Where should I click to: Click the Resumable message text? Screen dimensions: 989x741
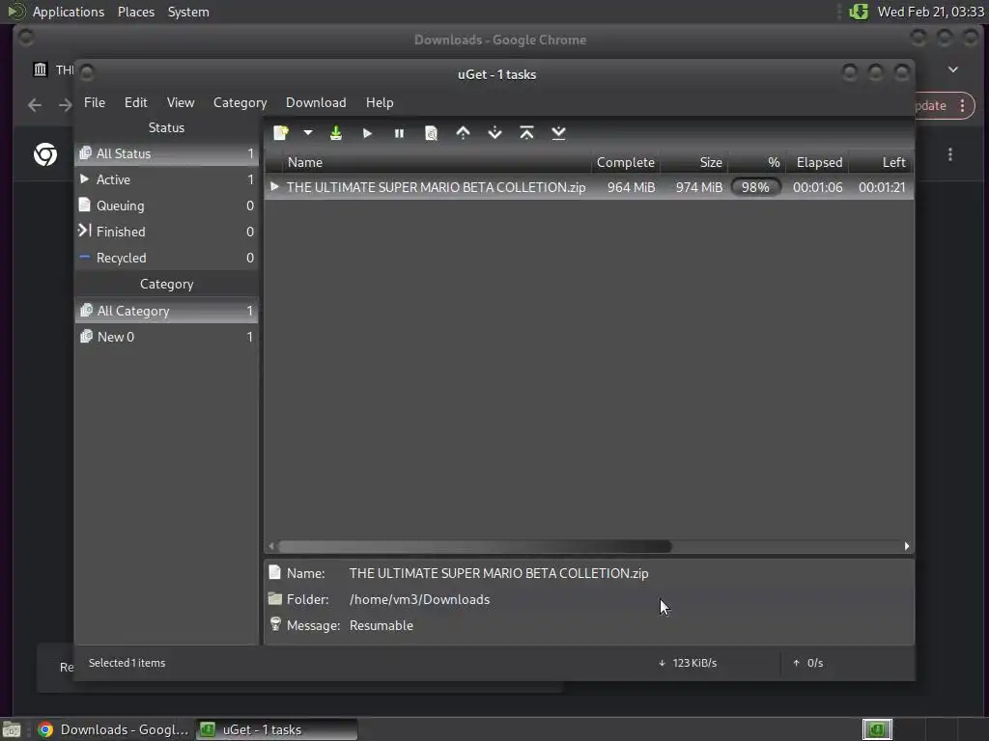point(381,625)
